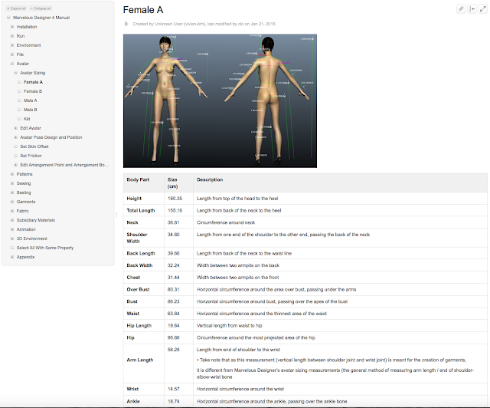Screen dimensions: 490x408
Task: Click the 'Unknown User (vivian.kim)' author link
Action: (x=180, y=24)
